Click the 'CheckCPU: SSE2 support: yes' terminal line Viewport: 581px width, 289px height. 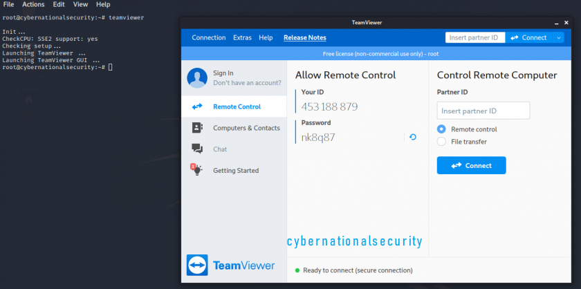coord(50,39)
